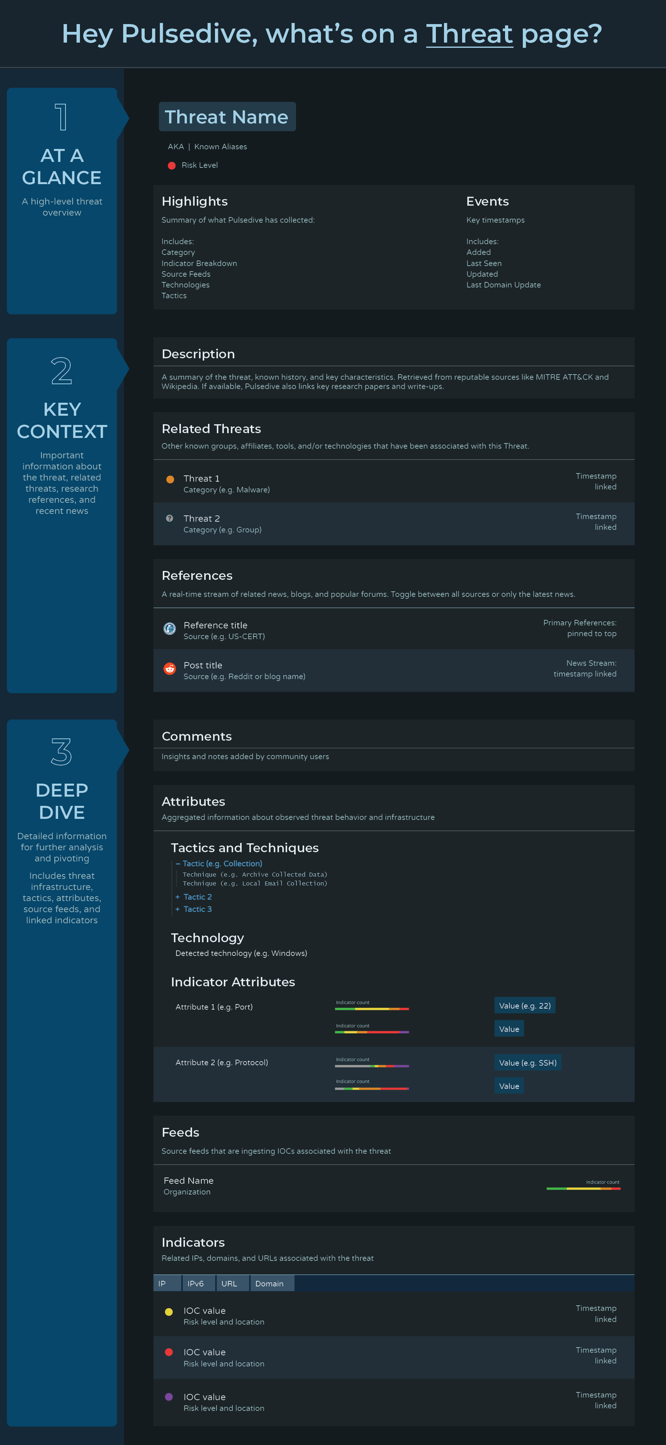Click the Value (e.g. 22) chip
Screen dimensions: 666x1445
(x=525, y=1006)
